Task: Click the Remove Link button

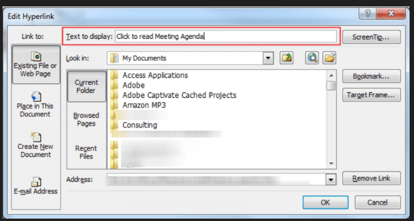Action: click(371, 179)
